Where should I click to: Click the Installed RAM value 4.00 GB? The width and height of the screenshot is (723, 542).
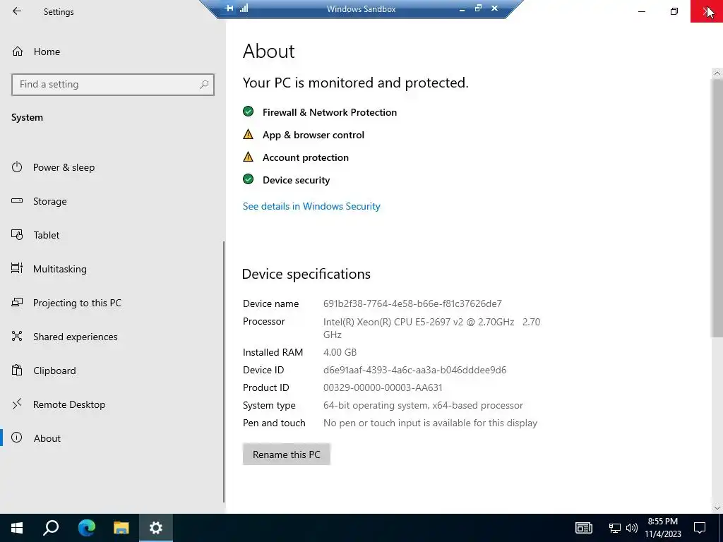pos(340,352)
